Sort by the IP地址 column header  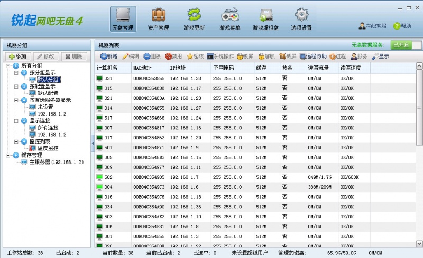[188, 68]
